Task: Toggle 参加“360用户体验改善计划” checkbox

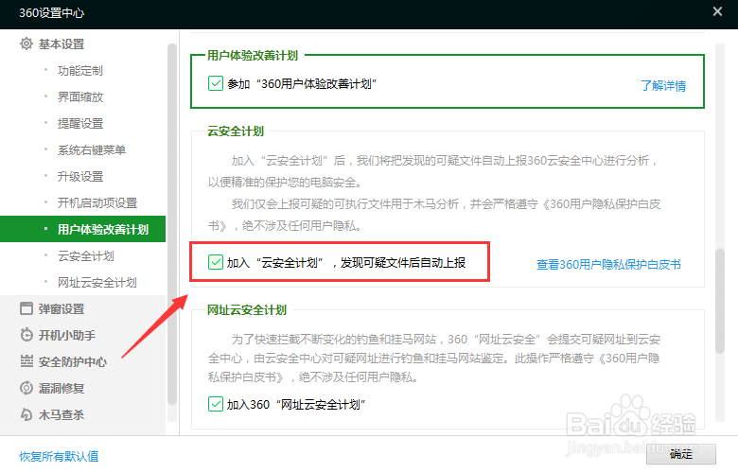Action: [216, 83]
